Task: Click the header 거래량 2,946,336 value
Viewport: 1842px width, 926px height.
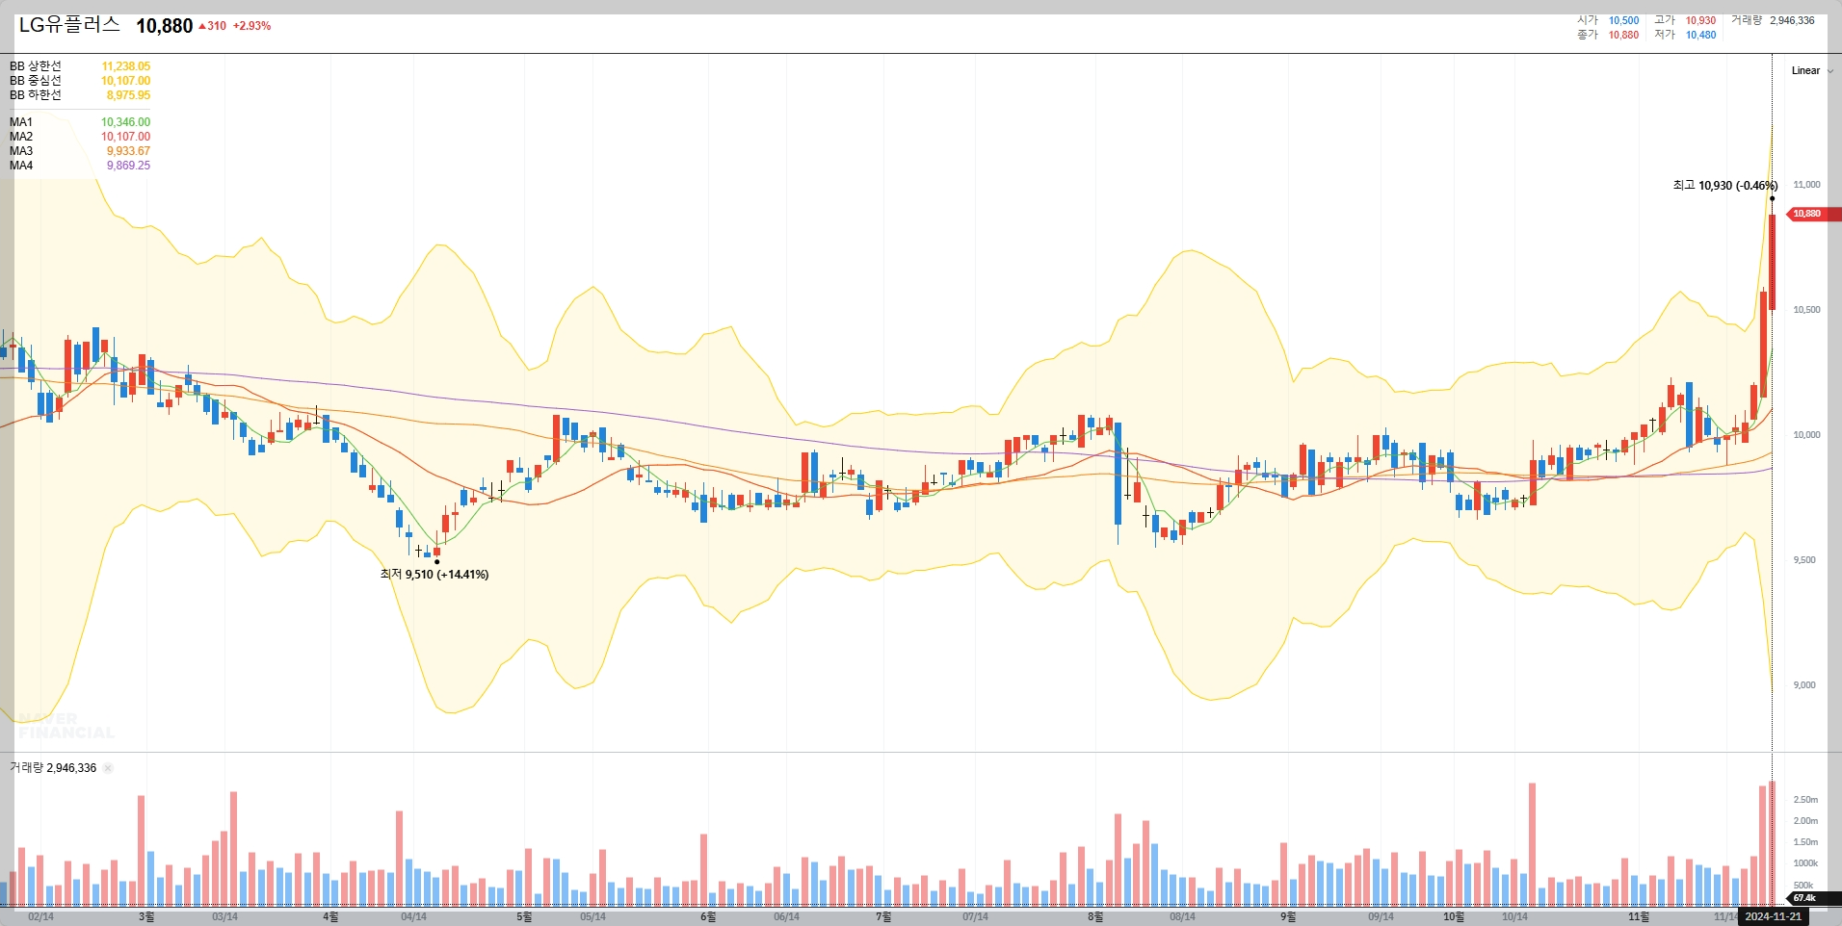Action: click(1792, 20)
